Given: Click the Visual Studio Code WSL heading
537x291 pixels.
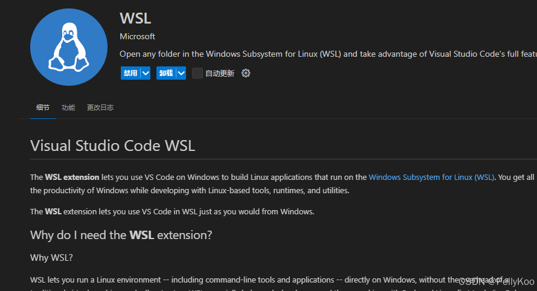Looking at the screenshot, I should tap(113, 146).
